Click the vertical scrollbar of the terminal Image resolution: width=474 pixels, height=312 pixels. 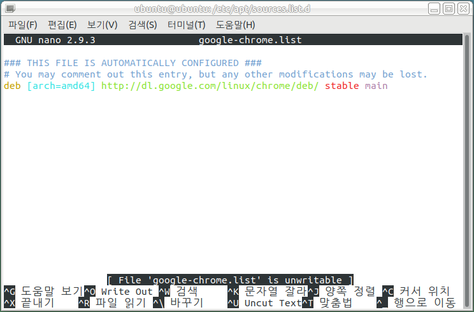point(467,171)
